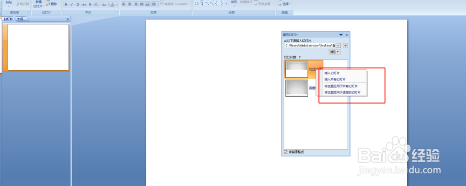Select first slide thumbnail in reuse pane
The image size is (466, 186).
click(296, 69)
